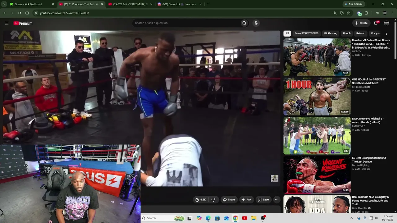Click the YouTube search input field
Viewport: 397px width, 223px height.
coord(186,23)
